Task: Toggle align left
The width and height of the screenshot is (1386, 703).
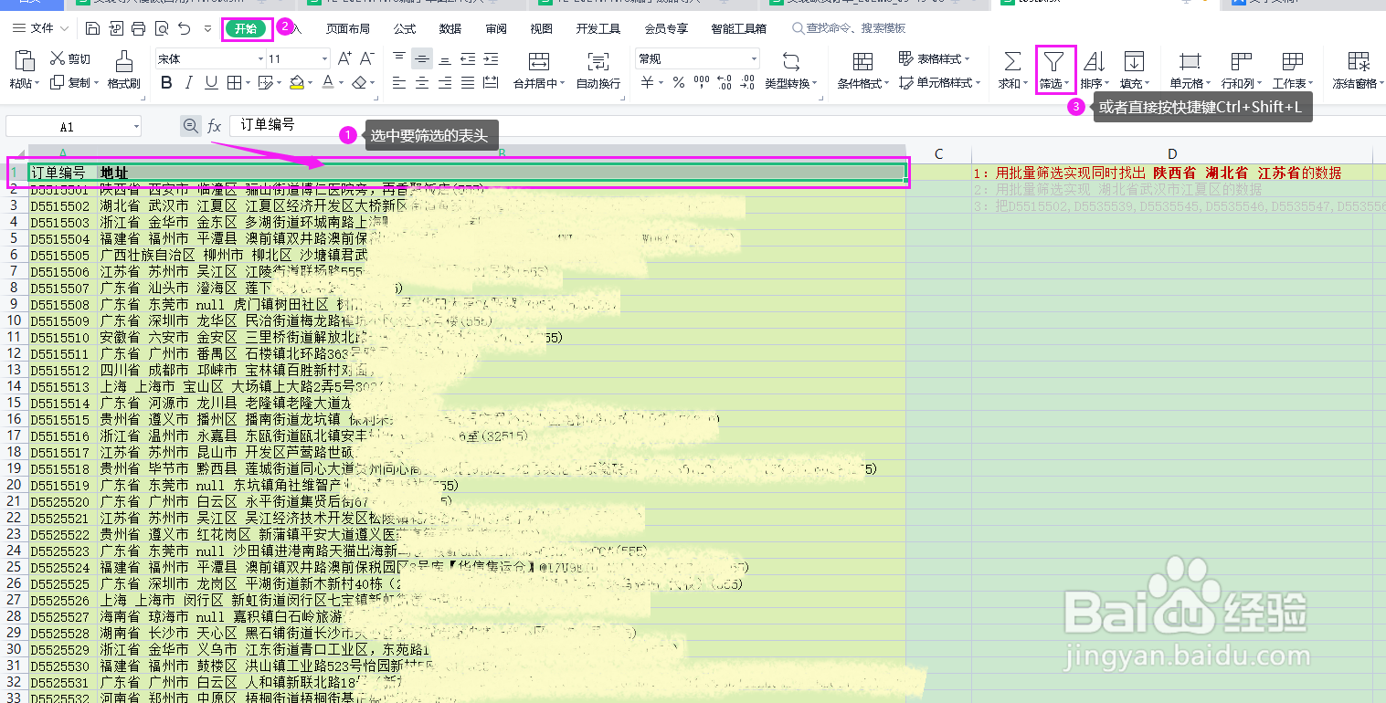Action: point(398,83)
